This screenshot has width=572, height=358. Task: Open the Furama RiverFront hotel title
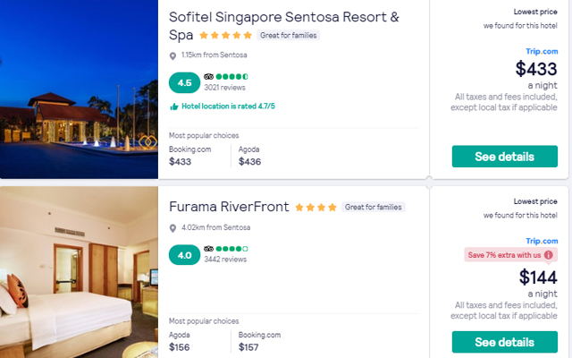[x=229, y=207]
